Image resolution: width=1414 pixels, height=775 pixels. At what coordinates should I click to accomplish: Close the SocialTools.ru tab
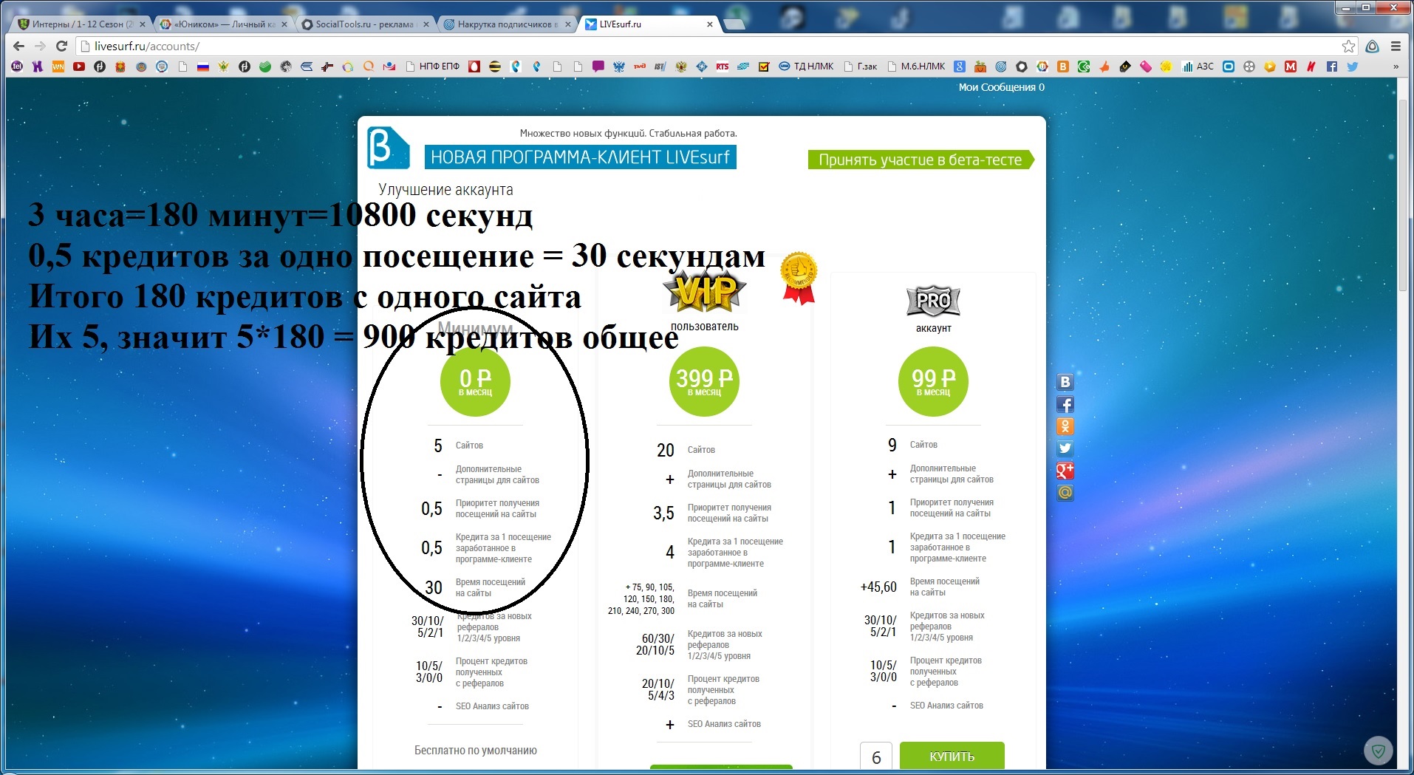click(426, 24)
